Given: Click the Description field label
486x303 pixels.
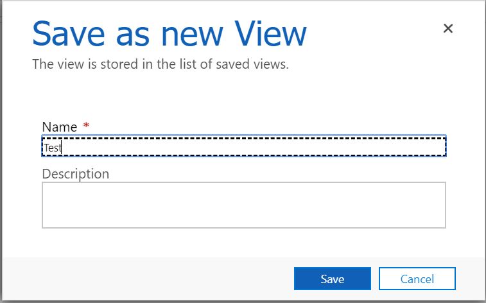Looking at the screenshot, I should click(x=76, y=174).
